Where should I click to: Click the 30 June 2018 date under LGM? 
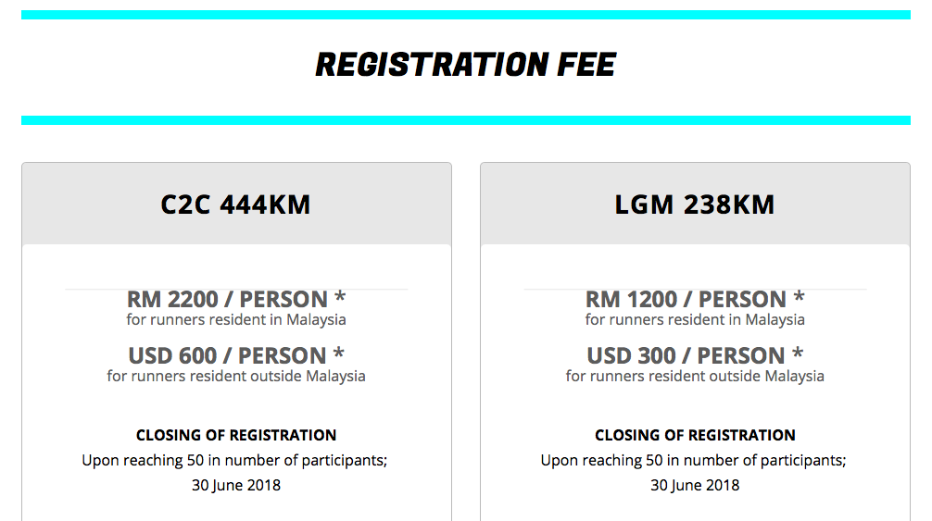click(x=695, y=486)
